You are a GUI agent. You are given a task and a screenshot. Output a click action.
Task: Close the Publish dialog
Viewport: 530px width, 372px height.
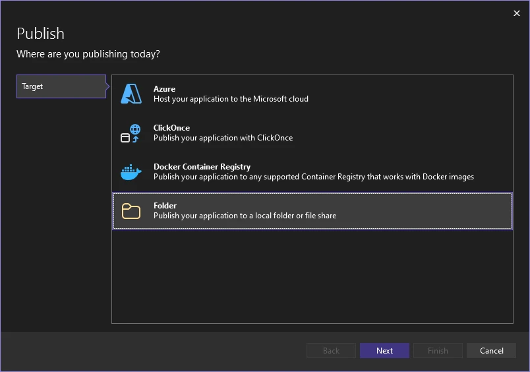pyautogui.click(x=516, y=13)
